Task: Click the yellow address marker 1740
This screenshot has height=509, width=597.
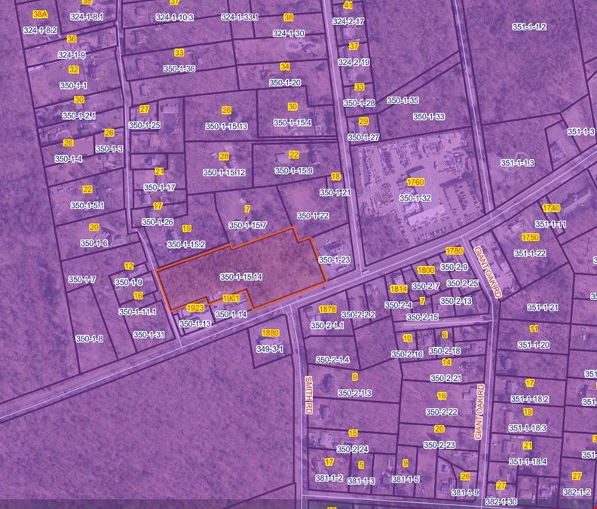Action: tap(551, 208)
